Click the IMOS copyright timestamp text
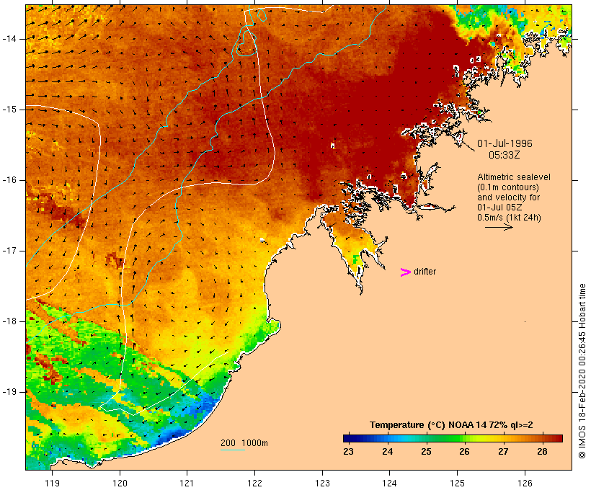591x490 pixels. coord(582,371)
